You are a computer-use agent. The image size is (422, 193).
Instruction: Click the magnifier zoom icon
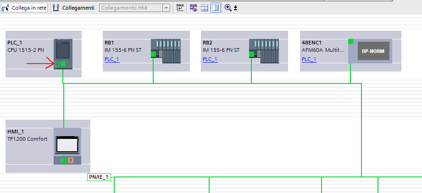228,8
